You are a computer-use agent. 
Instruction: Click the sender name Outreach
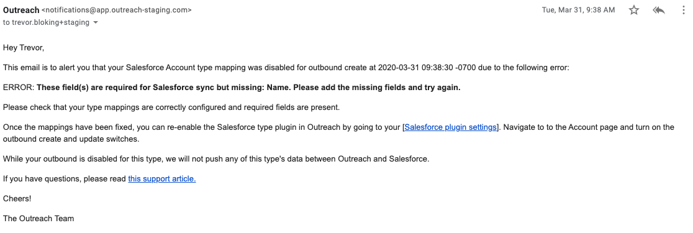coord(20,10)
